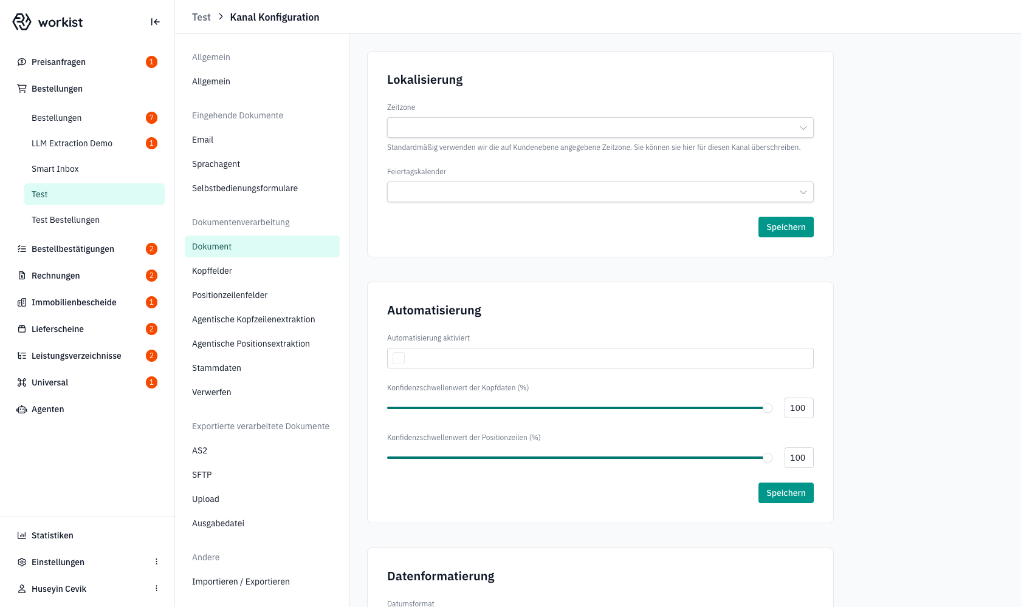Click the Immobilienbescheide building icon
Viewport: 1021px width, 607px height.
click(x=22, y=302)
